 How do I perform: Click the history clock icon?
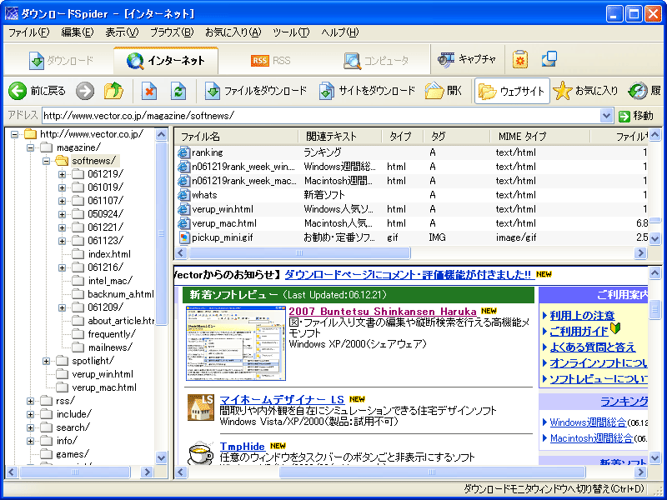coord(637,91)
